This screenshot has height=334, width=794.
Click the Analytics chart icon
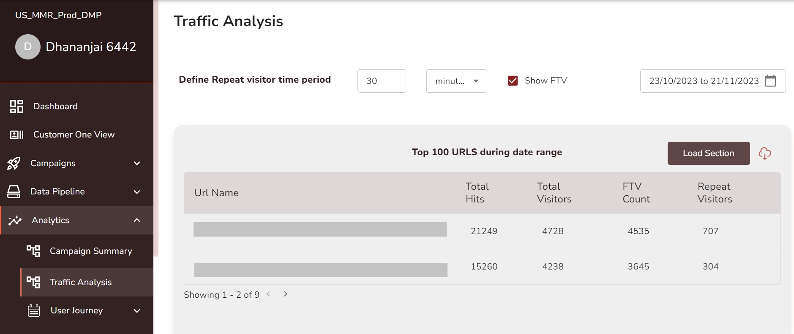click(15, 220)
